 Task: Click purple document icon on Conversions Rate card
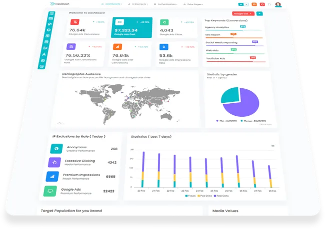[x=71, y=46]
